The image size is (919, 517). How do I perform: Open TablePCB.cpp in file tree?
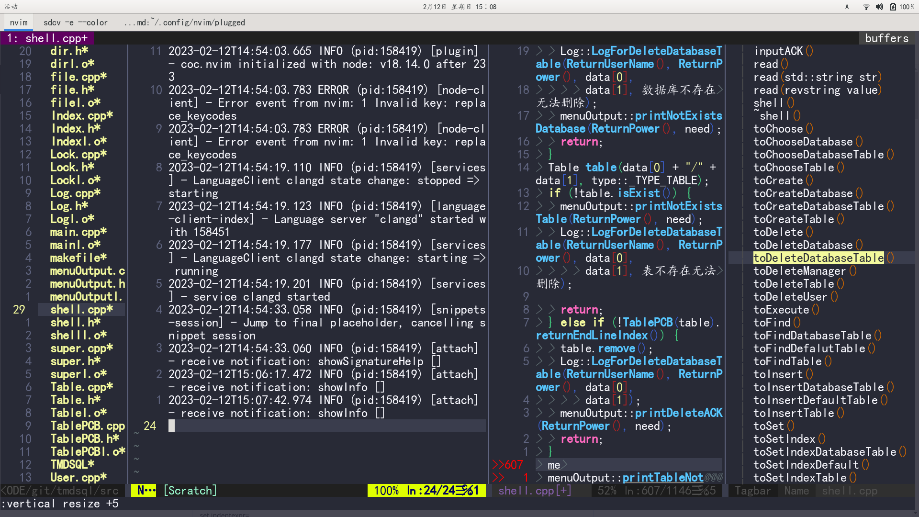point(88,426)
